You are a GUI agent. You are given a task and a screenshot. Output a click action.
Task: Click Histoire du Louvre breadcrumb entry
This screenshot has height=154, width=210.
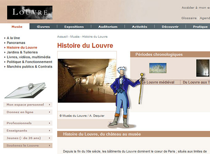tap(95, 37)
